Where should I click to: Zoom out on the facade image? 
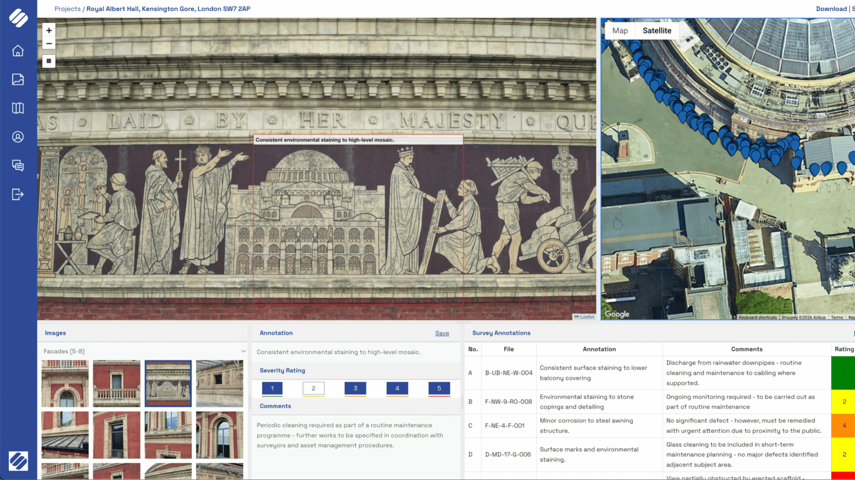[49, 43]
